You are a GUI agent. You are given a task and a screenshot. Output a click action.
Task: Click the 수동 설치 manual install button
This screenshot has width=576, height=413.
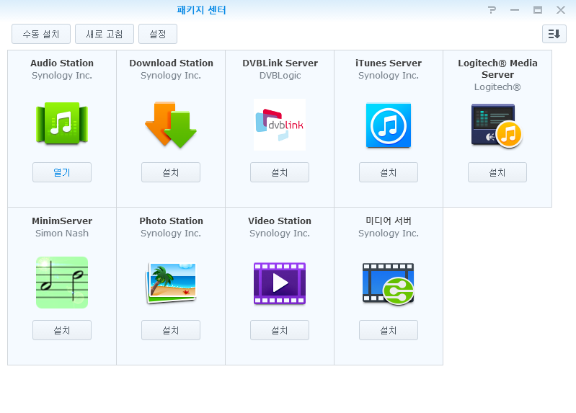(x=41, y=34)
